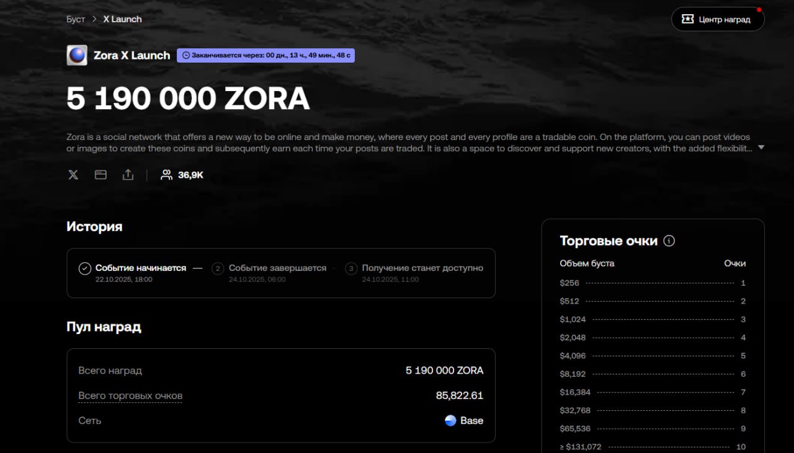794x453 pixels.
Task: Click the date 22.10.2025, 18:00
Action: click(x=124, y=279)
